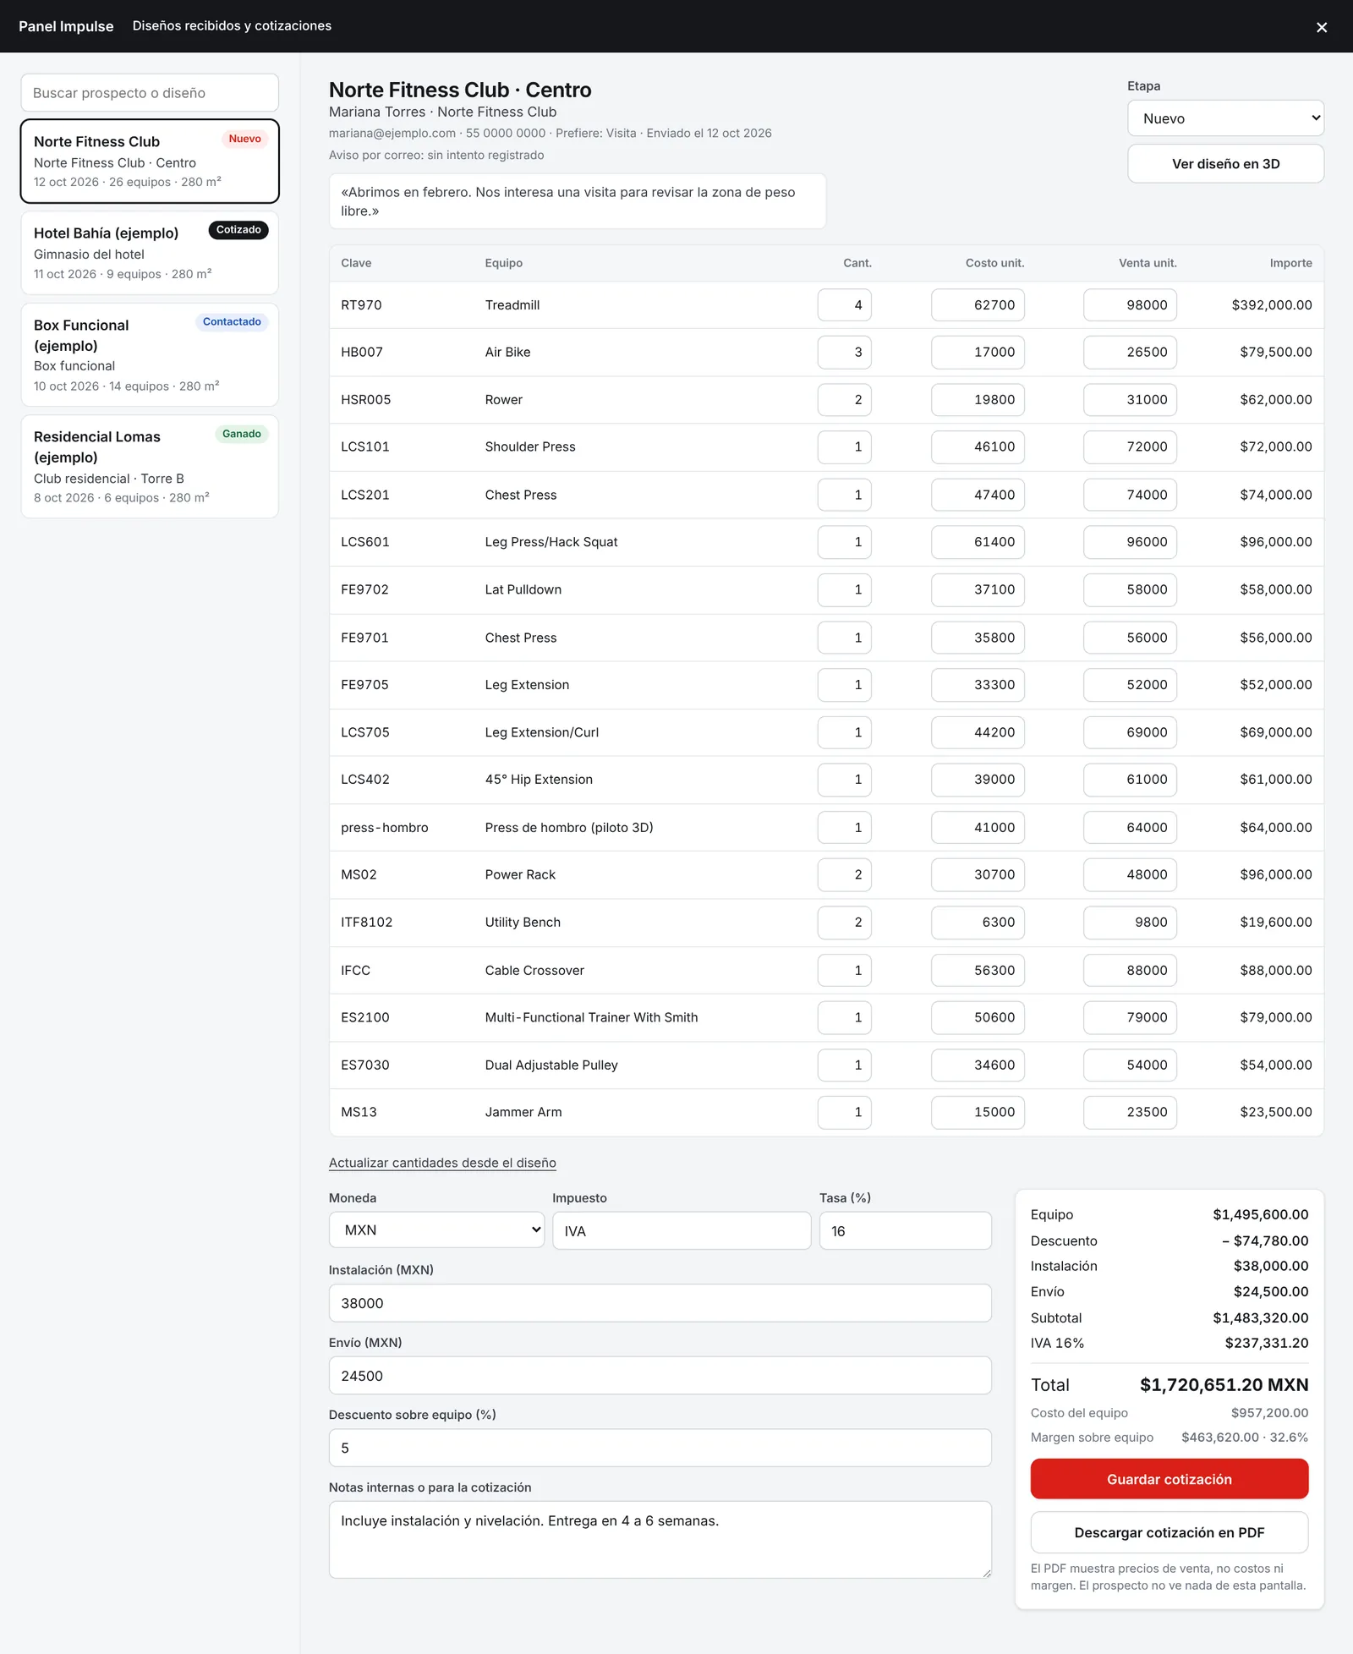Click Actualizar cantidades desde el diseño link

pos(442,1163)
